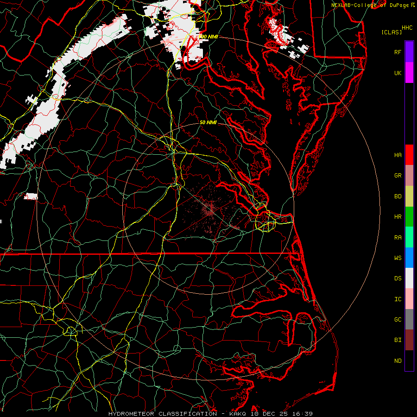Select the BD yellow legend swatch
417x417 pixels.
pos(409,196)
